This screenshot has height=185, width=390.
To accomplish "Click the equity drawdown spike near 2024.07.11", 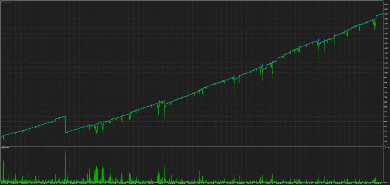I will click(x=165, y=110).
